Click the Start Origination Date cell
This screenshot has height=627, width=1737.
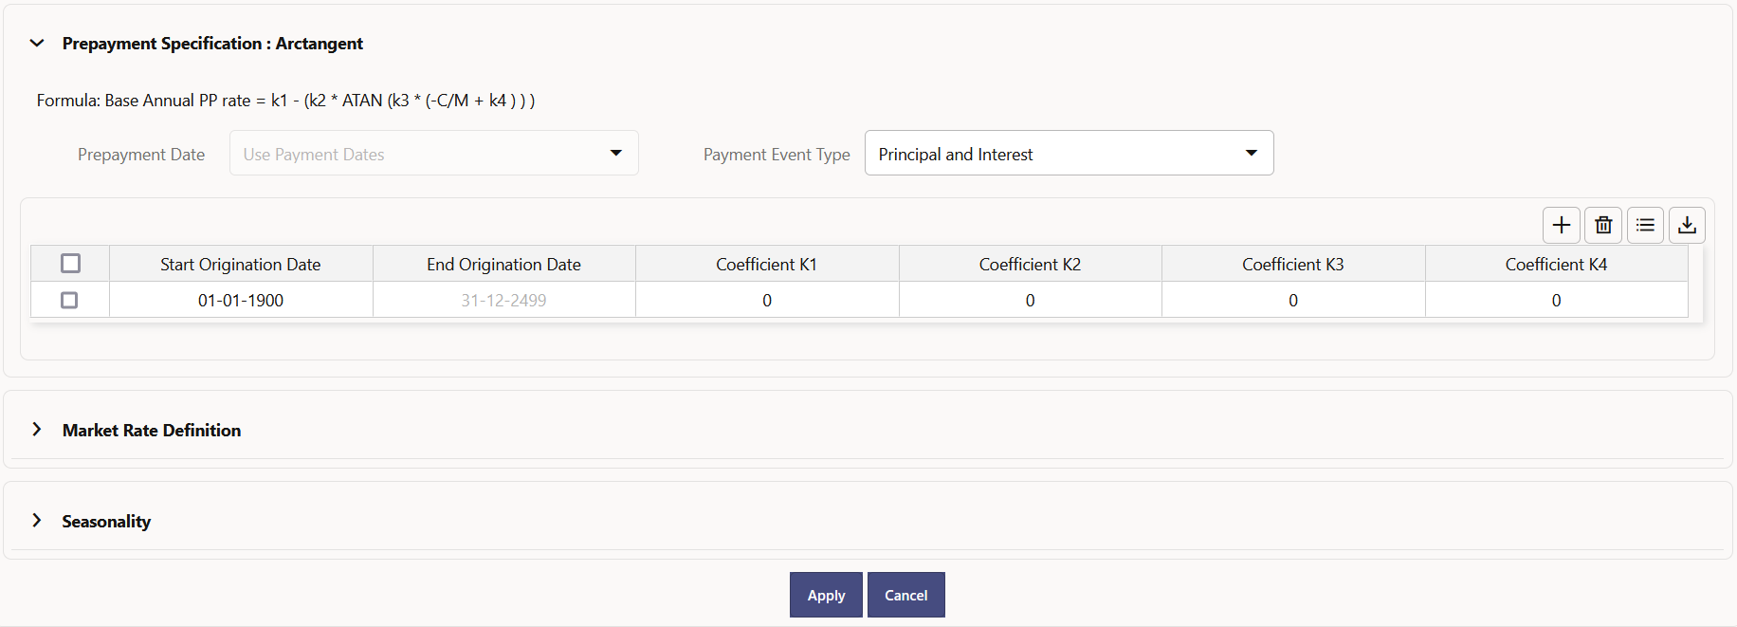coord(241,300)
